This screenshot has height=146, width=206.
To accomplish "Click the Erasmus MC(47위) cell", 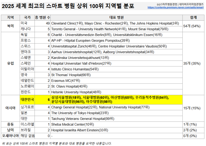I will 116,80.
